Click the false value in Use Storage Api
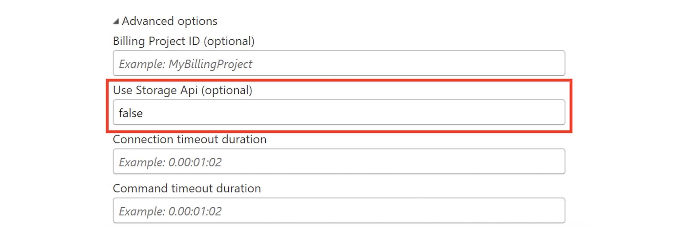Screen dimensions: 675x244 (x=131, y=113)
